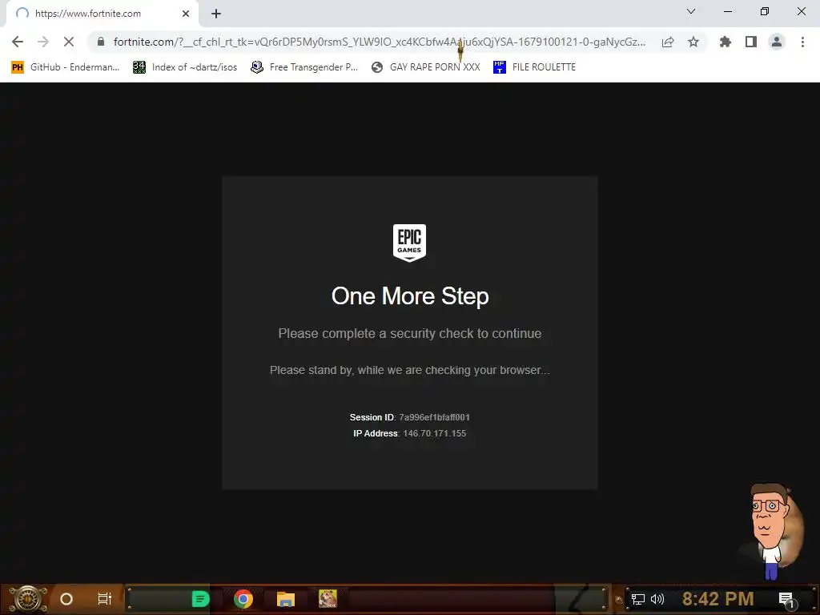Image resolution: width=820 pixels, height=615 pixels.
Task: Share this page via the share icon
Action: point(668,42)
